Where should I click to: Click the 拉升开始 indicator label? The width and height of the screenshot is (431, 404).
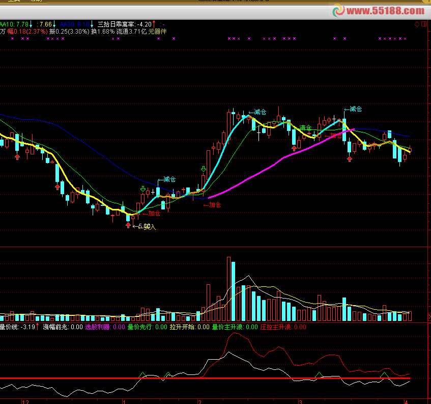point(182,327)
